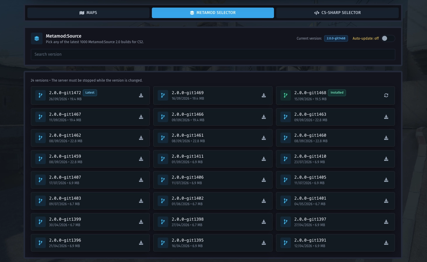Switch to the Maps tab
This screenshot has width=427, height=262.
pos(88,13)
